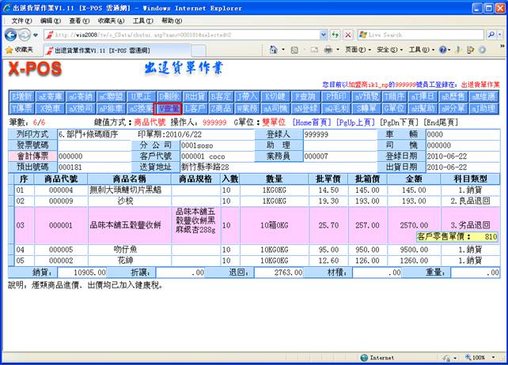Open the 工具(T) menu in menu bar

pyautogui.click(x=142, y=20)
